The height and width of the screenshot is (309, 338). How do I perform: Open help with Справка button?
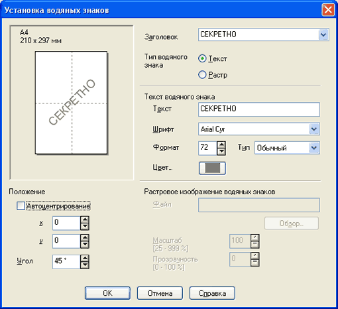[x=212, y=293]
